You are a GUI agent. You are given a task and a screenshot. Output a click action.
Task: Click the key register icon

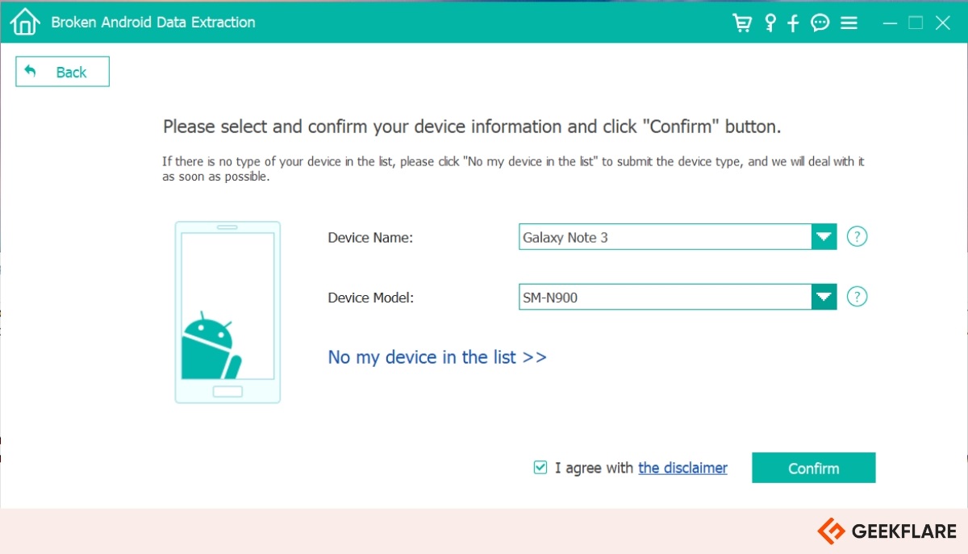(x=770, y=23)
